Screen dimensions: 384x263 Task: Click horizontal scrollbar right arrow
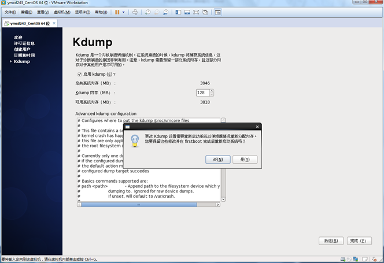point(217,205)
